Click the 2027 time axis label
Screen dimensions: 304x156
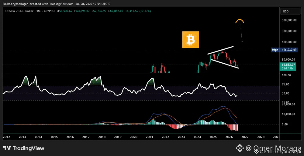click(245, 137)
